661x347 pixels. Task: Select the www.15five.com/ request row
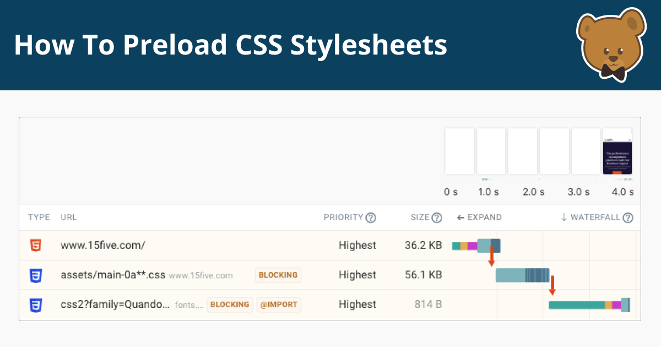[330, 246]
